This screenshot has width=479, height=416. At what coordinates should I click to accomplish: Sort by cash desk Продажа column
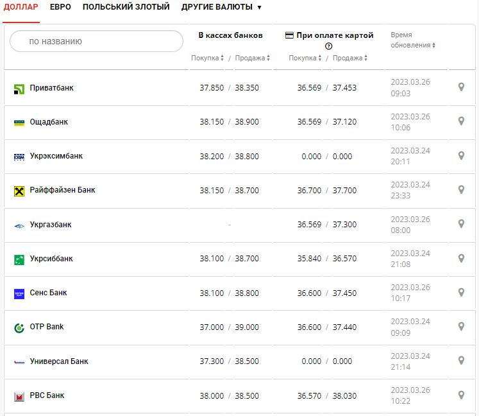tap(252, 58)
